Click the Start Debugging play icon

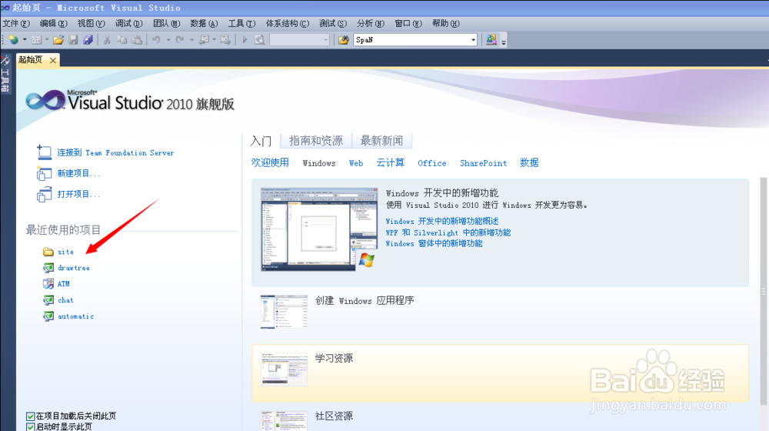(245, 40)
